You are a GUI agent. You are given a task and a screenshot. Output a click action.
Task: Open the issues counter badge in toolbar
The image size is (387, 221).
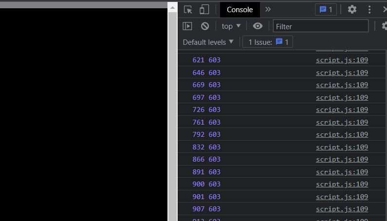326,10
